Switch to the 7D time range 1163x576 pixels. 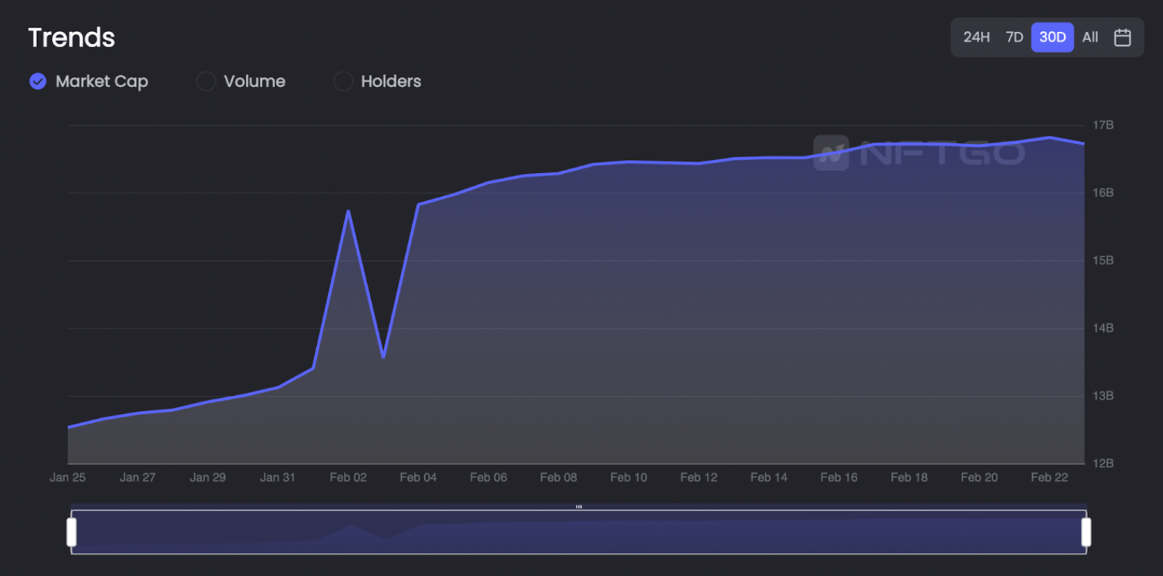pyautogui.click(x=1014, y=38)
